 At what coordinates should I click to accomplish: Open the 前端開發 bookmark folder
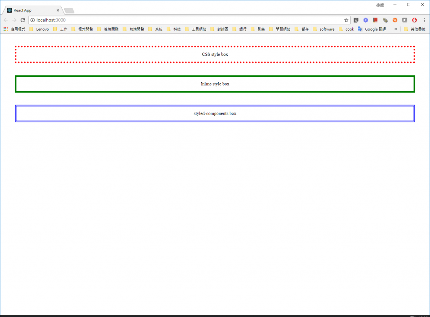(134, 29)
